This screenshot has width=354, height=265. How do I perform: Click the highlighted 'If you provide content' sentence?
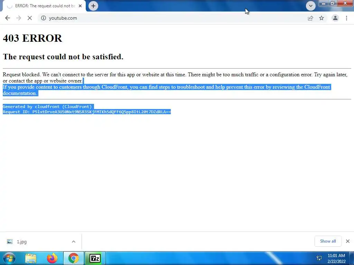166,90
